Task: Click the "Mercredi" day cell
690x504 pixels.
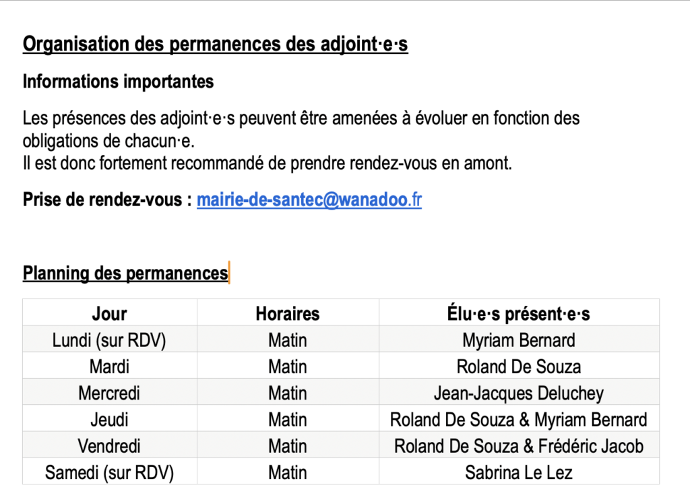Action: (109, 393)
